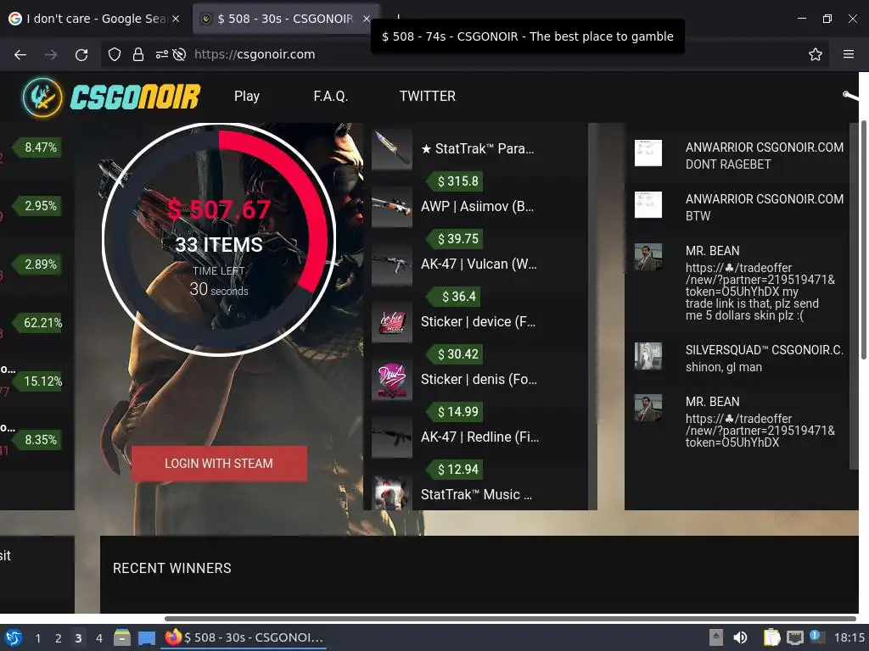
Task: Click the 2.89% player chance badge
Action: coord(37,264)
